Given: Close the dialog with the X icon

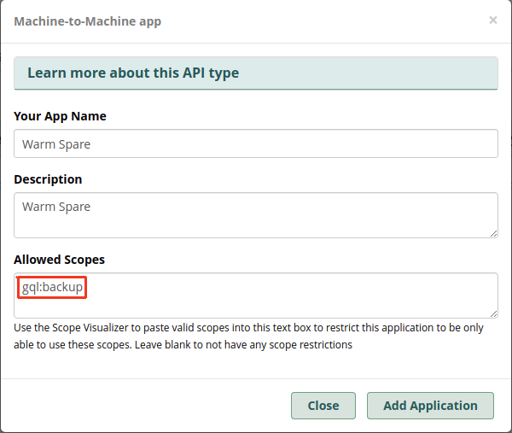Looking at the screenshot, I should tap(492, 20).
